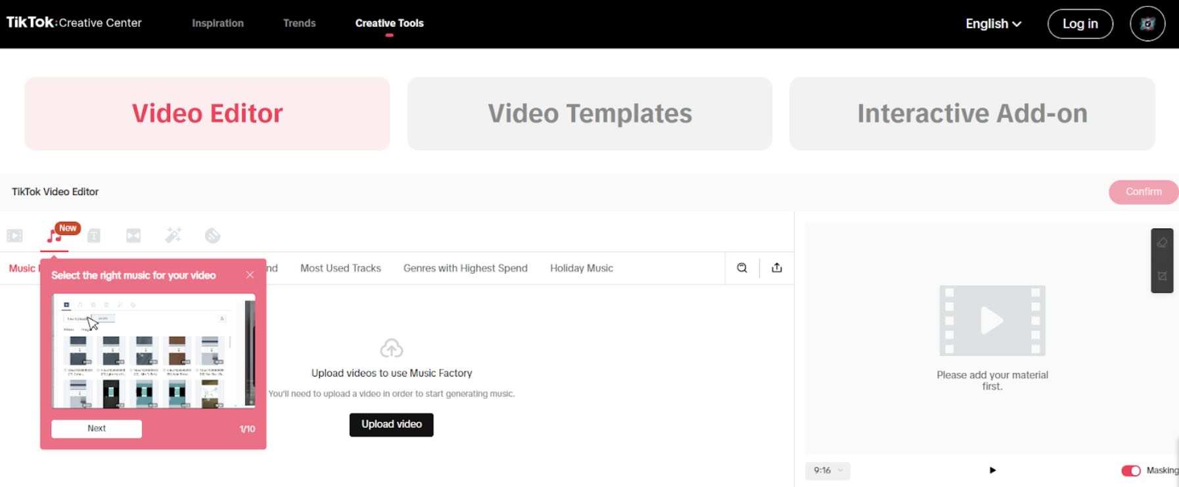Screen dimensions: 1179x487
Task: Select the eraser tool in preview panel
Action: [1162, 243]
